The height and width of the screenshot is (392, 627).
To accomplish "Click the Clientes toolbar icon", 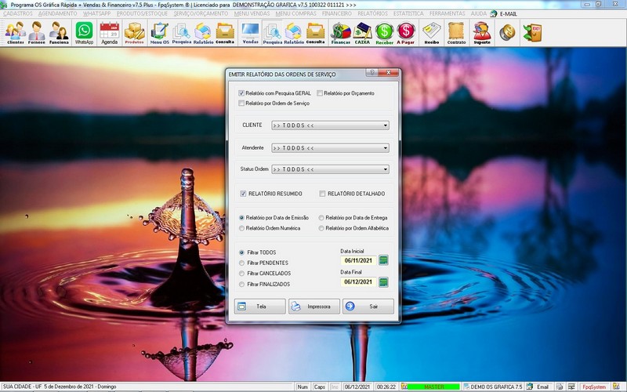I will (15, 32).
